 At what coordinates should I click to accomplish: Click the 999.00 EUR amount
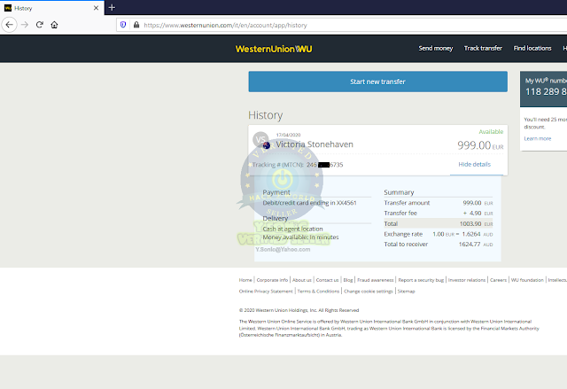480,145
